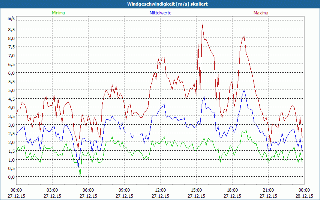The width and height of the screenshot is (320, 200).
Task: Click the 1,5 y-axis value
Action: pos(12,151)
